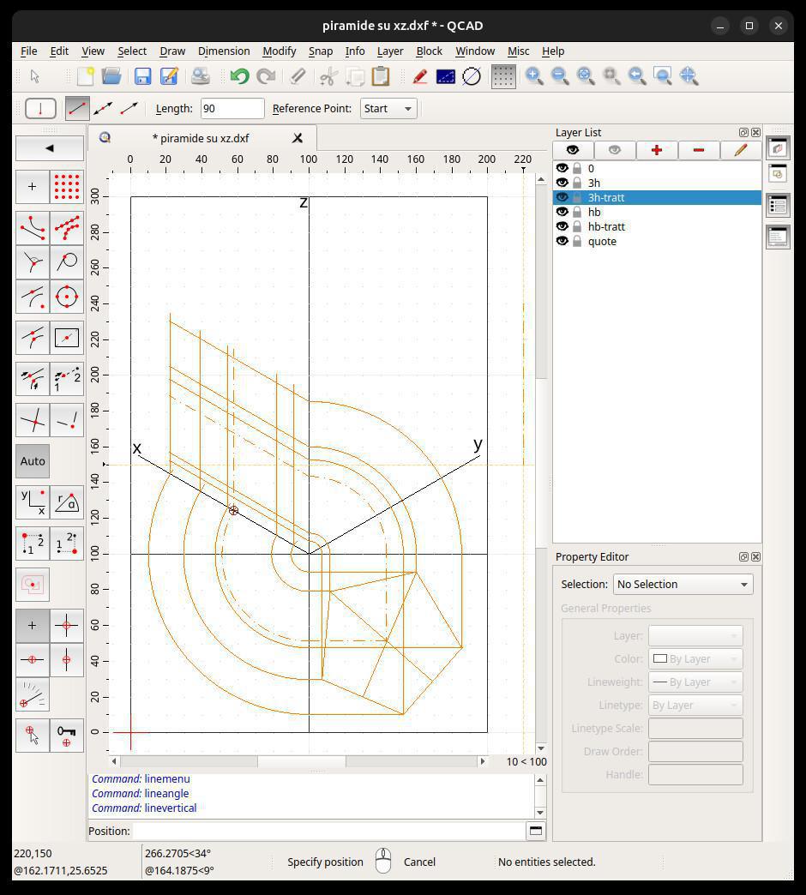Toggle visibility of the quote layer
The width and height of the screenshot is (806, 895).
(x=562, y=241)
